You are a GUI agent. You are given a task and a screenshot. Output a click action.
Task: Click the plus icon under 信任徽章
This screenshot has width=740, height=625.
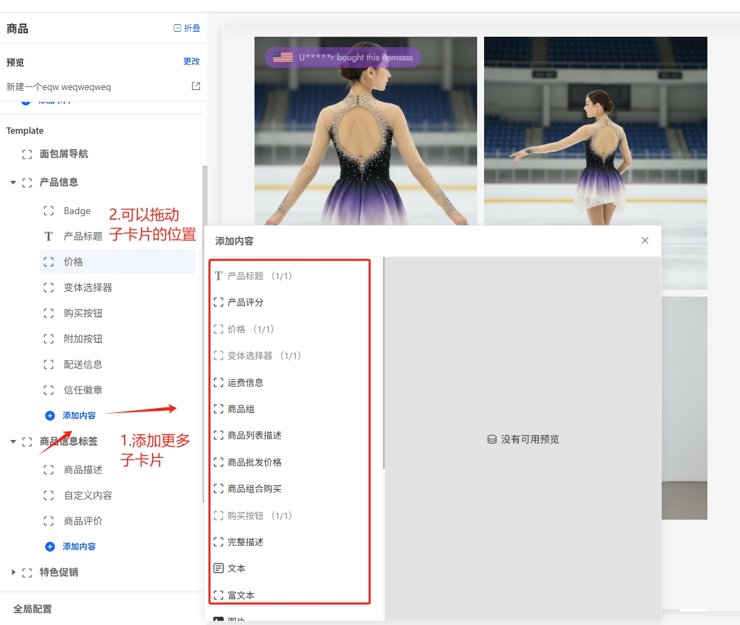[x=50, y=416]
